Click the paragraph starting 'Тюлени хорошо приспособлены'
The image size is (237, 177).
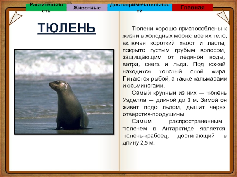(175, 57)
